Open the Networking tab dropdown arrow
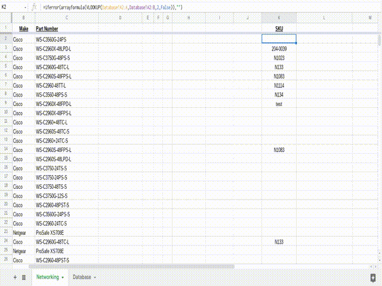Viewport: 382px width, 286px height. (63, 278)
